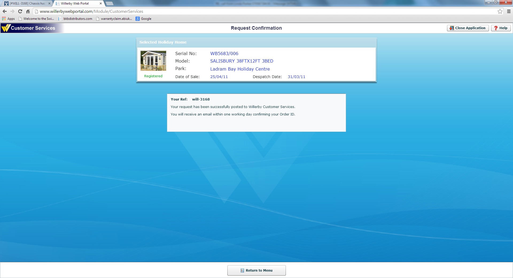Switch to the WILL-3168 Chassis tab
Screen dimensions: 513x278
(27, 3)
